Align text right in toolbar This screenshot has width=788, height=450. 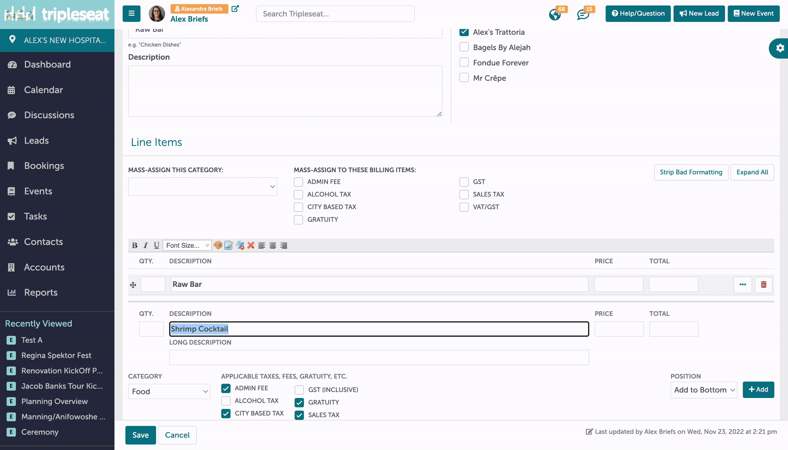(x=284, y=245)
